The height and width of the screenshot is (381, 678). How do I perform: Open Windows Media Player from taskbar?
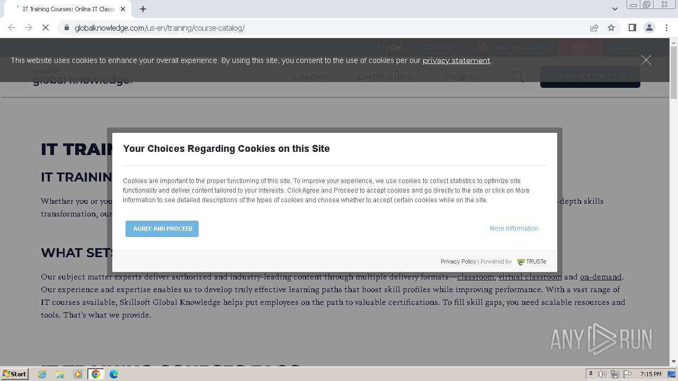click(x=78, y=374)
